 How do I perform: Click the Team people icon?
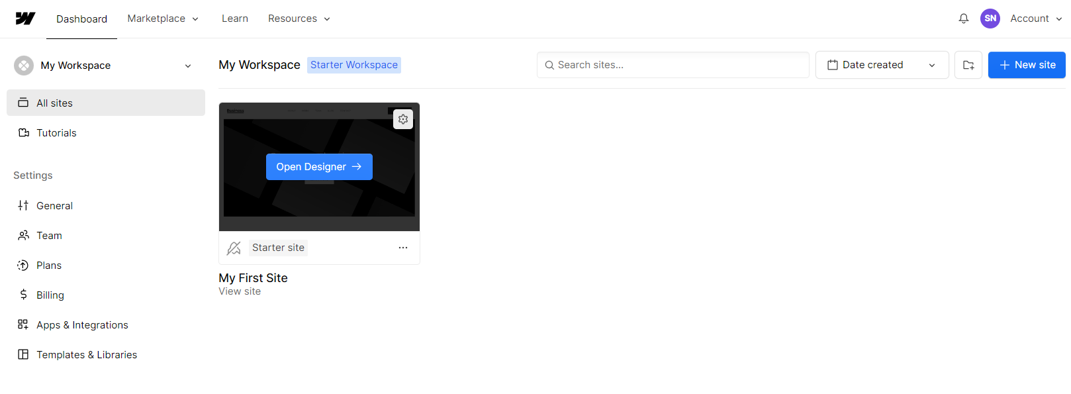[x=24, y=235]
